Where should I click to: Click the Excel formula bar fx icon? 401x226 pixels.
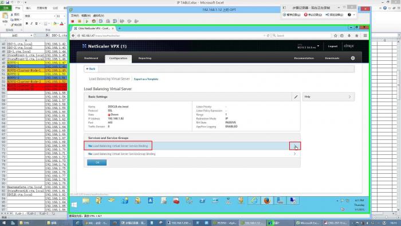click(48, 36)
